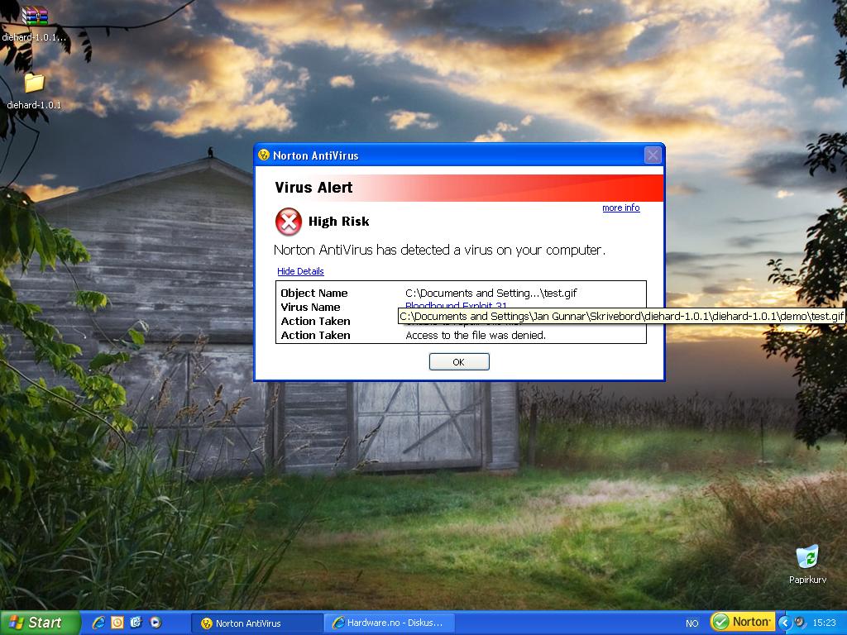This screenshot has width=847, height=635.
Task: Select the diehard-1.0.1 folder on the desktop
Action: point(34,92)
